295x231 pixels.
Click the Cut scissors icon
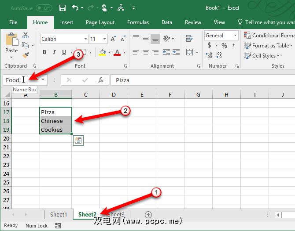pyautogui.click(x=26, y=36)
